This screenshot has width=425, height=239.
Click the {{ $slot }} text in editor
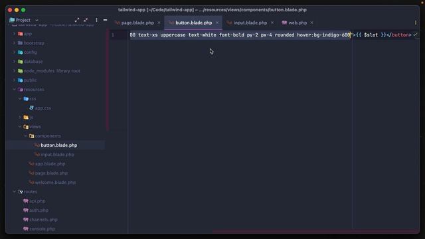pyautogui.click(x=371, y=35)
